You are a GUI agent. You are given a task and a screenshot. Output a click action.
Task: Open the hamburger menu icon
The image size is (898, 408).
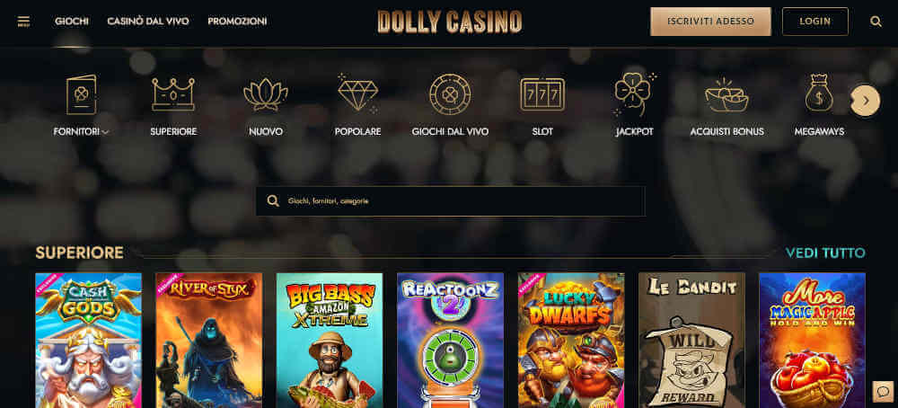coord(23,22)
